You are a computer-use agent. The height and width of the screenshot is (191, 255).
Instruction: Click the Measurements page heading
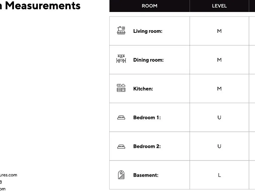point(42,6)
